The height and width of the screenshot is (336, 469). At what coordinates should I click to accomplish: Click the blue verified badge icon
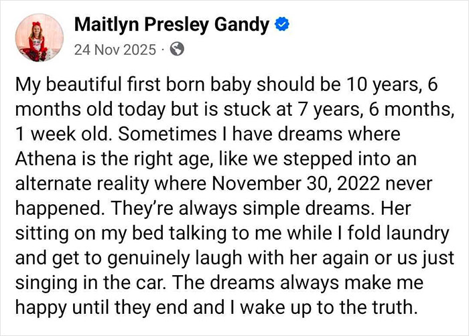(282, 26)
